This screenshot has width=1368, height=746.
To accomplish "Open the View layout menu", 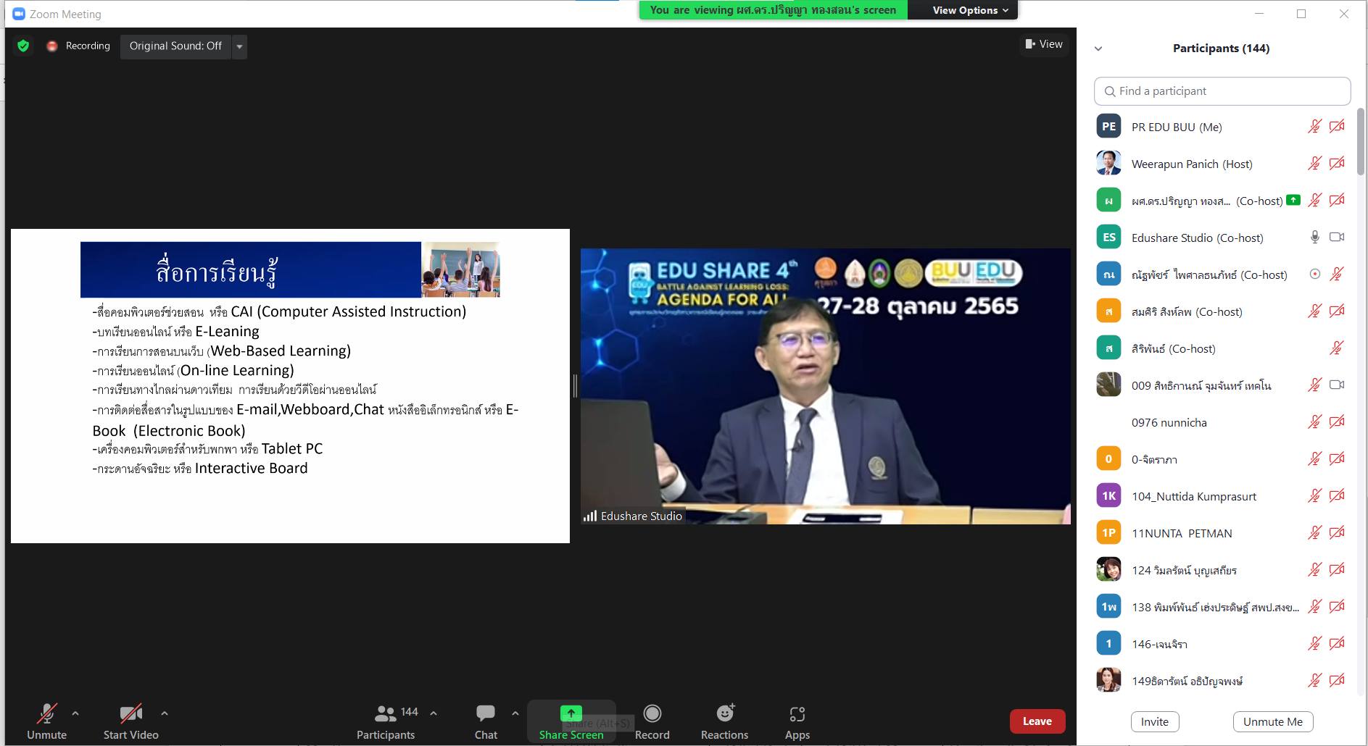I will [x=1043, y=44].
